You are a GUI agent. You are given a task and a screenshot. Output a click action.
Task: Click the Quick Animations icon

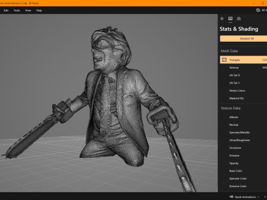coord(231,197)
